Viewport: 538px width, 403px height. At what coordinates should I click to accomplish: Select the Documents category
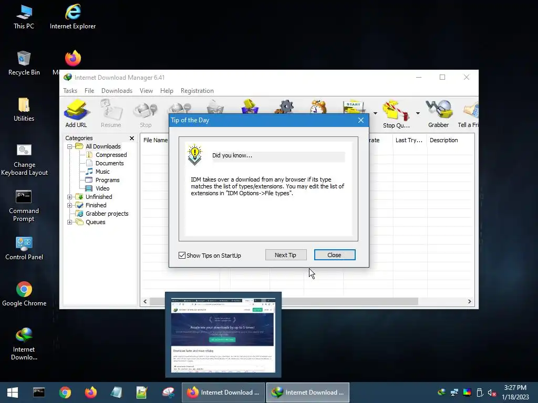tap(109, 164)
